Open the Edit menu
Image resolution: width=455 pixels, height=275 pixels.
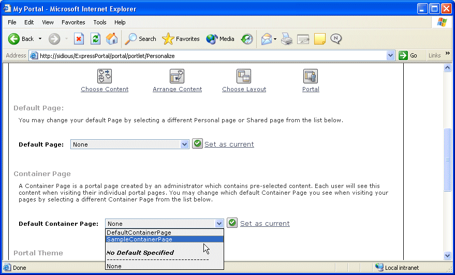(x=29, y=22)
